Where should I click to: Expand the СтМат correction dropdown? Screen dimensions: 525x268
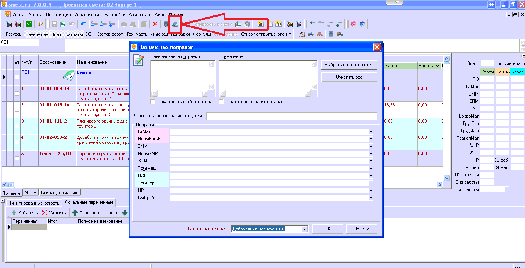click(371, 132)
